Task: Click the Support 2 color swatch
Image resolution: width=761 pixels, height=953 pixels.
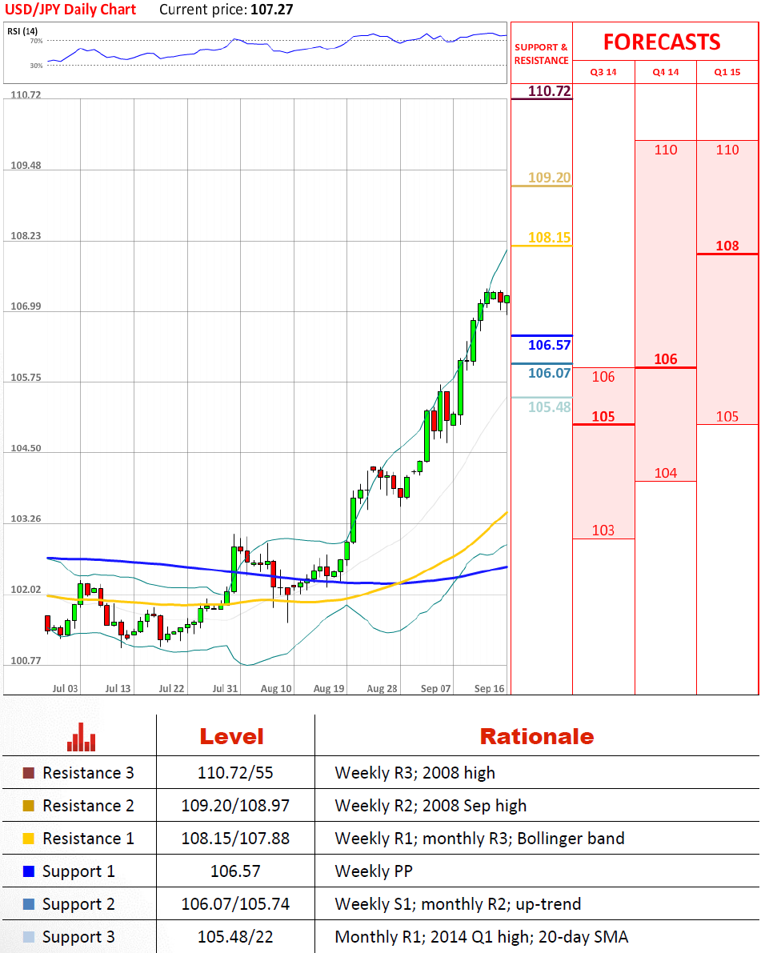Action: tap(29, 904)
